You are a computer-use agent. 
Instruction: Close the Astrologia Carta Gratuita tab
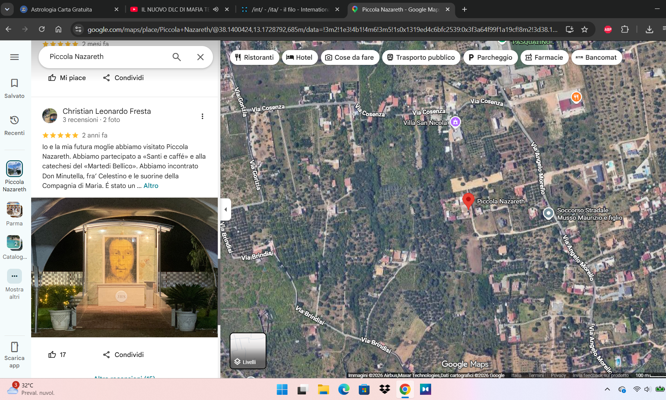(x=117, y=9)
